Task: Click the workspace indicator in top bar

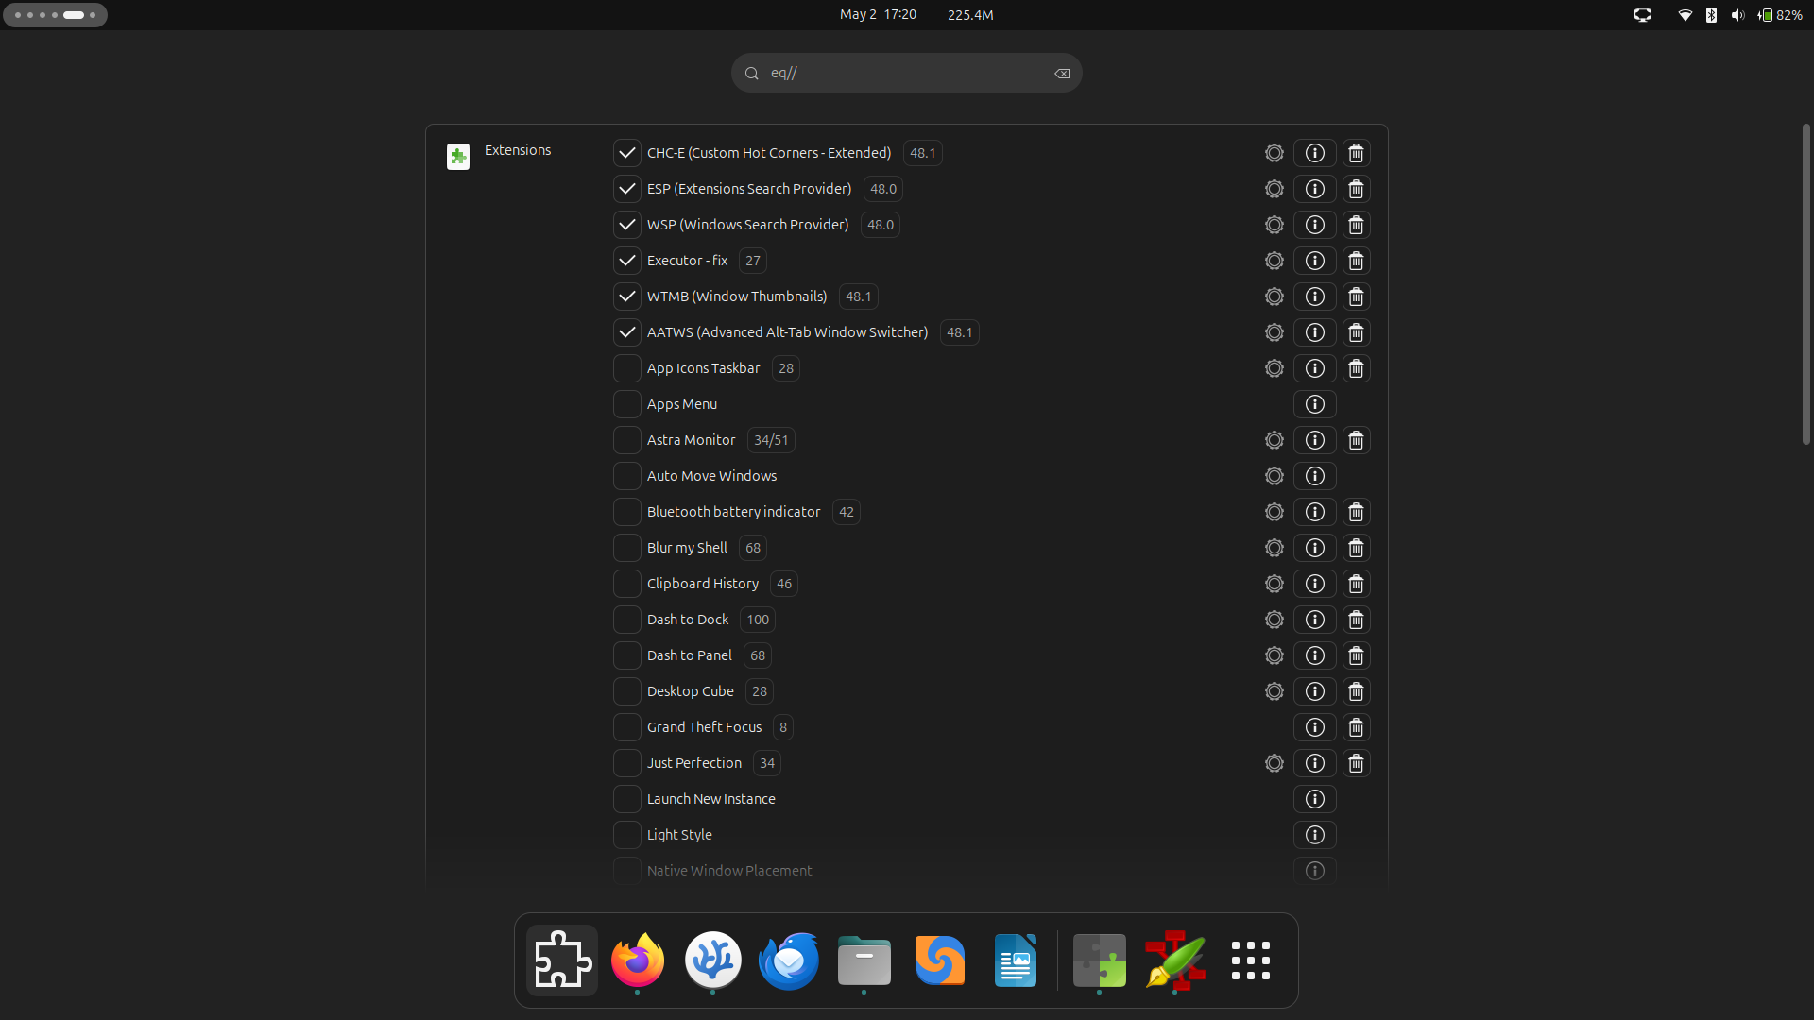Action: 55,15
